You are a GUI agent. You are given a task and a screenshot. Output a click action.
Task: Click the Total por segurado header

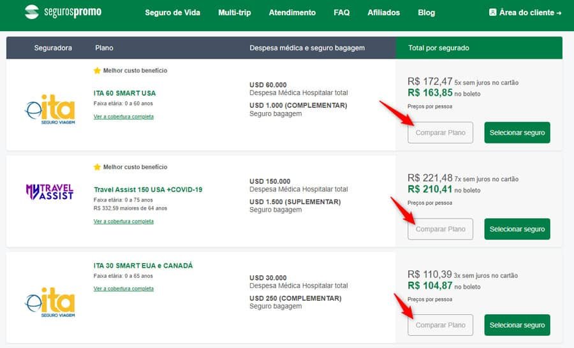click(x=439, y=48)
